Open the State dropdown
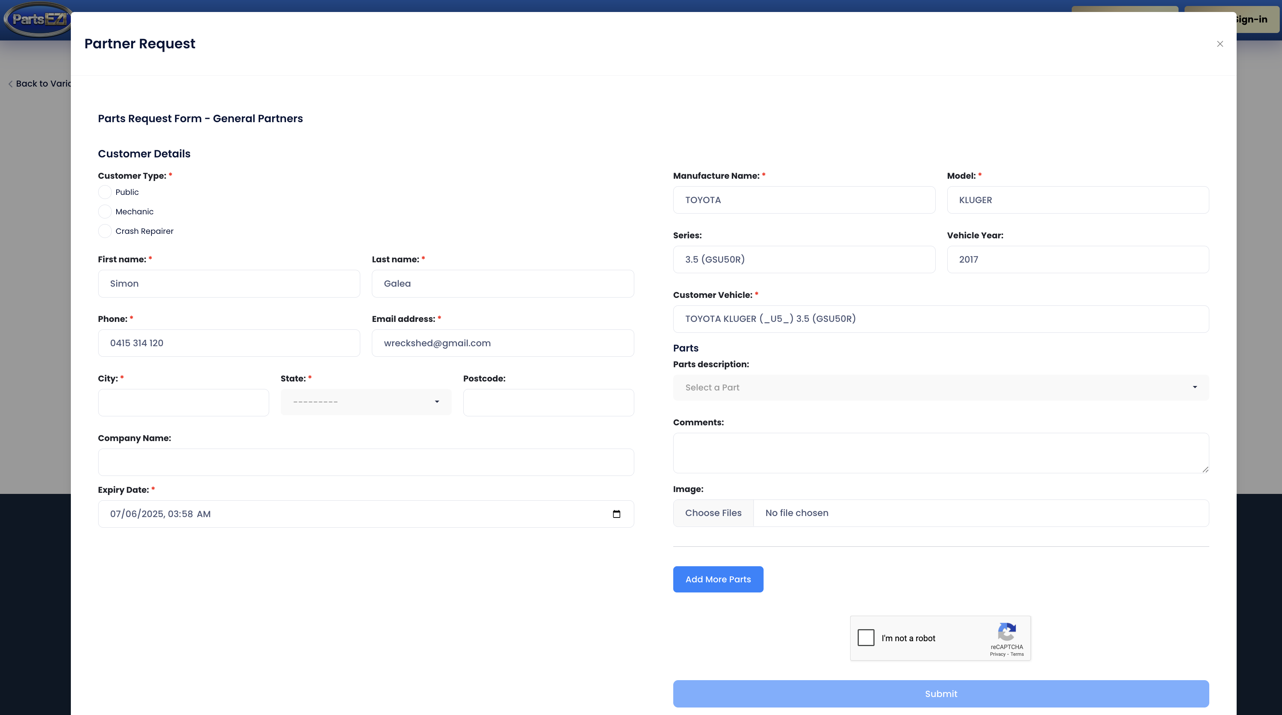Image resolution: width=1282 pixels, height=715 pixels. click(366, 402)
